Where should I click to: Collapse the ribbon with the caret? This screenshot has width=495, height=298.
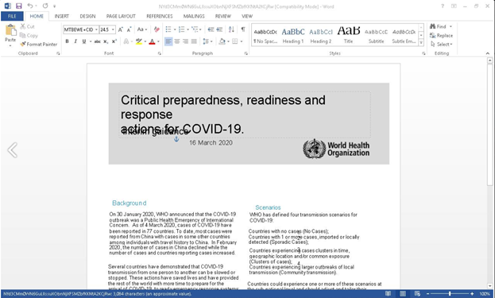487,53
